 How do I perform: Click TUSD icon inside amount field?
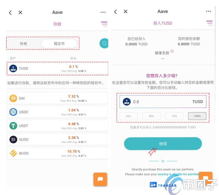tap(127, 102)
